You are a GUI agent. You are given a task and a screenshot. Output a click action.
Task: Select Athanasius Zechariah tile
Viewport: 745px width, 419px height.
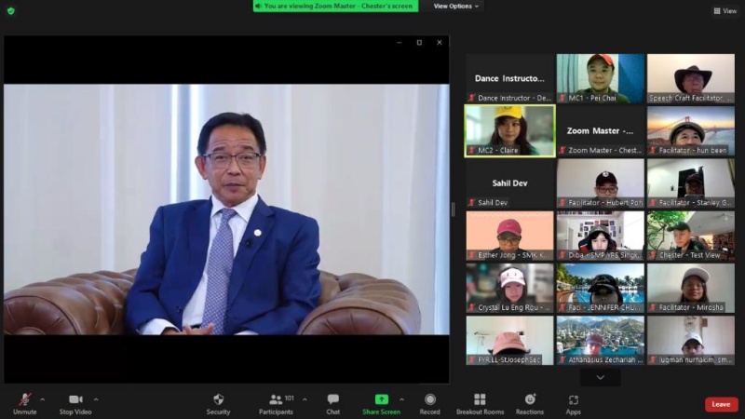click(601, 341)
